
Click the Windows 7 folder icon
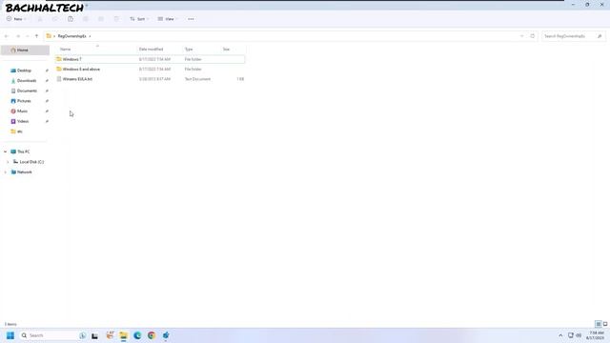[59, 59]
